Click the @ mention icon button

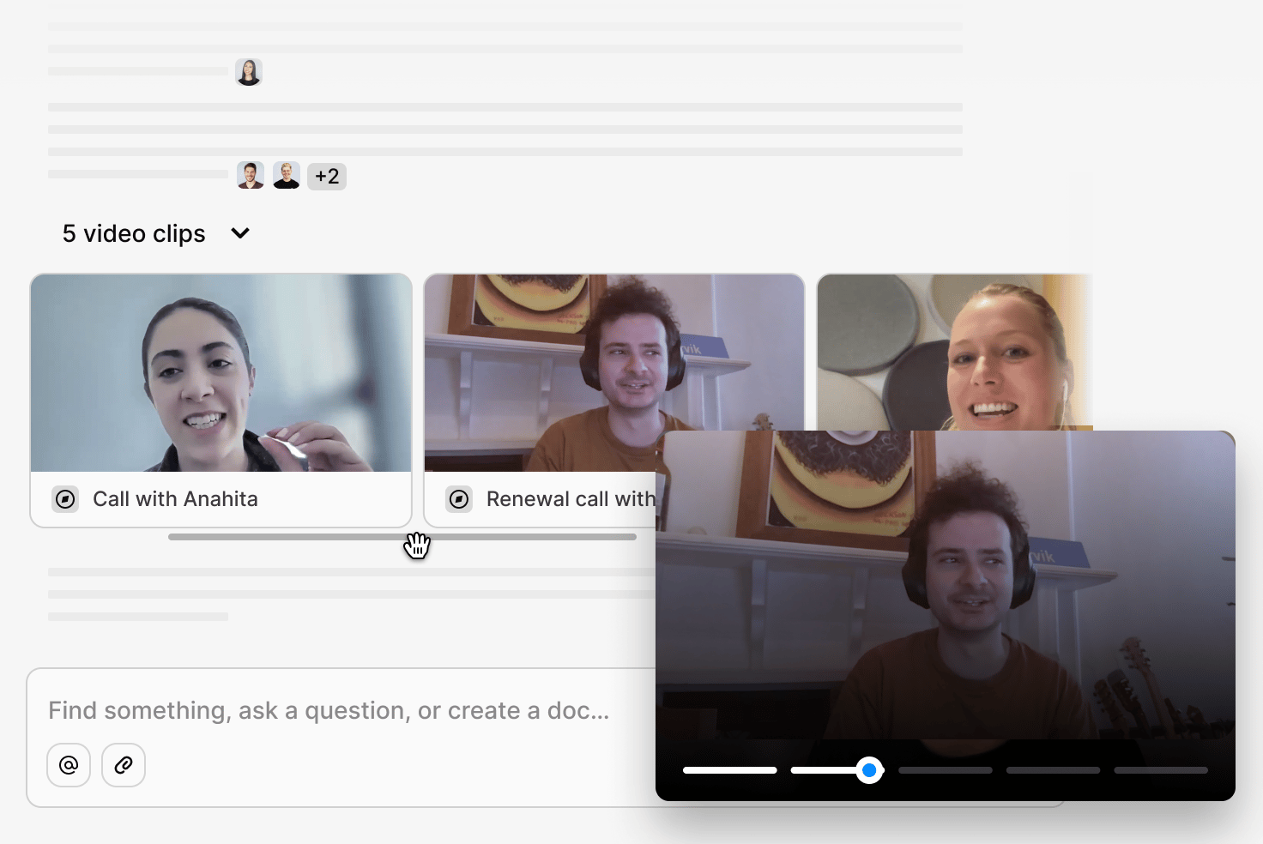point(69,764)
